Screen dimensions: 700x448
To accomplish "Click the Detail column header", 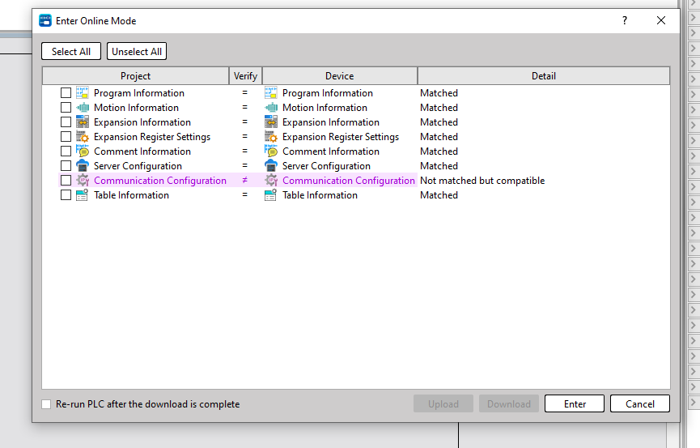I will click(x=543, y=76).
